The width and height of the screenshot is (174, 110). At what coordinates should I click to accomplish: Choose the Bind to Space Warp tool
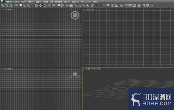[11, 5]
